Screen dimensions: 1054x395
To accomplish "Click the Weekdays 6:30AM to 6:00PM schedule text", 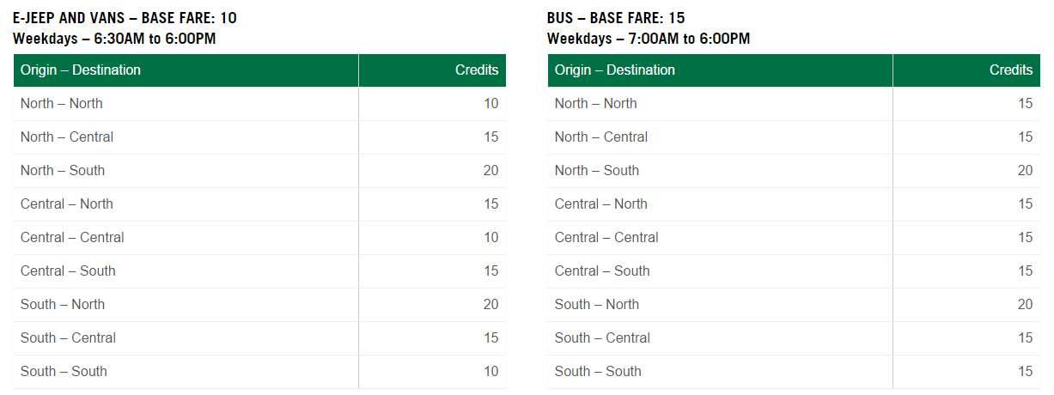I will coord(114,39).
